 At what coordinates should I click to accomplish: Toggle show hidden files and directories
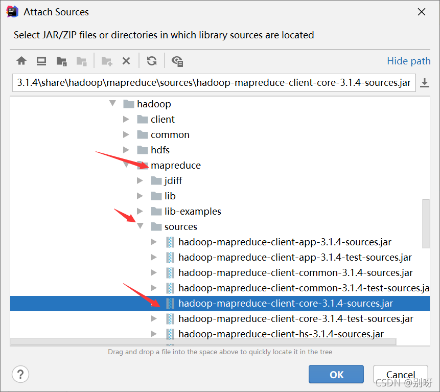coord(177,61)
